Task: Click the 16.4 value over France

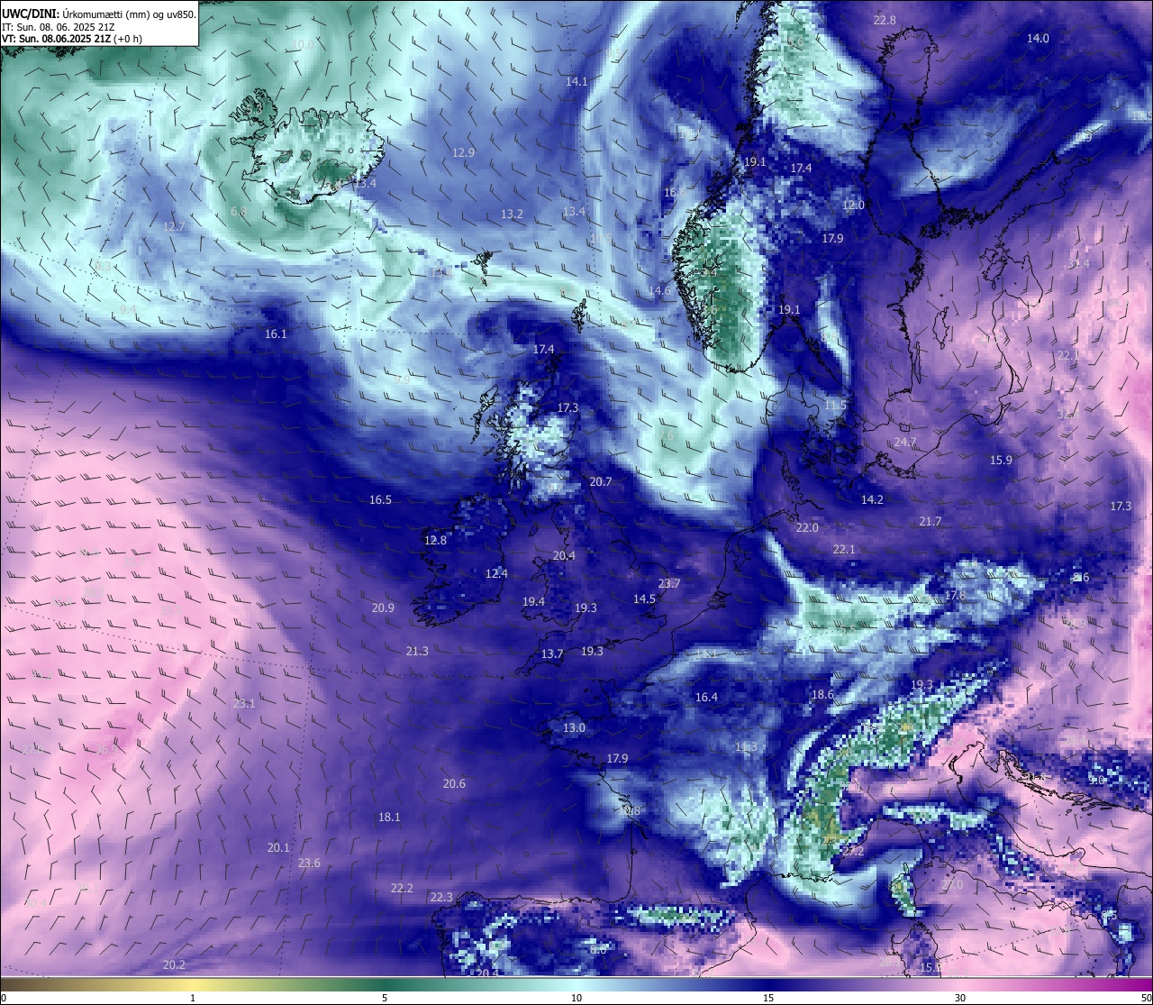Action: pyautogui.click(x=706, y=697)
